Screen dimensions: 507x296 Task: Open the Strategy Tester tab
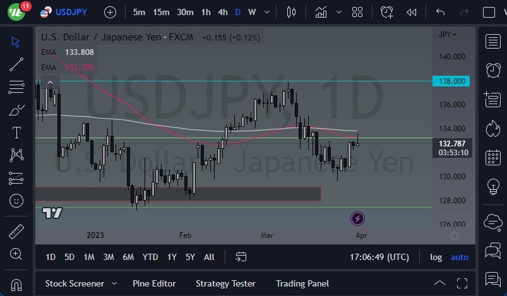225,283
